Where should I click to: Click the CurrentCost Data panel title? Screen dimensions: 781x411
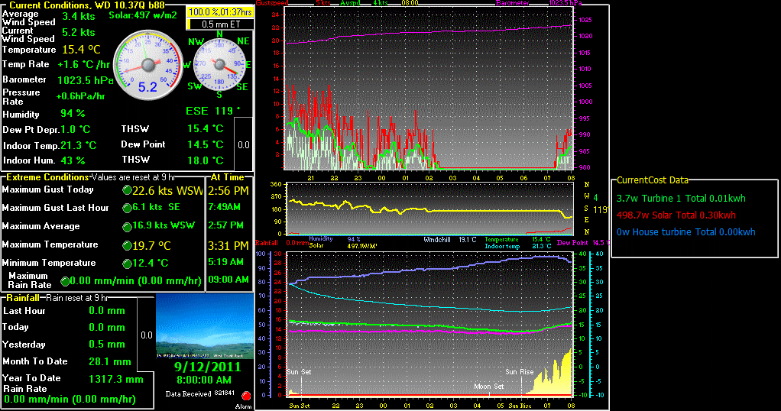tap(653, 180)
